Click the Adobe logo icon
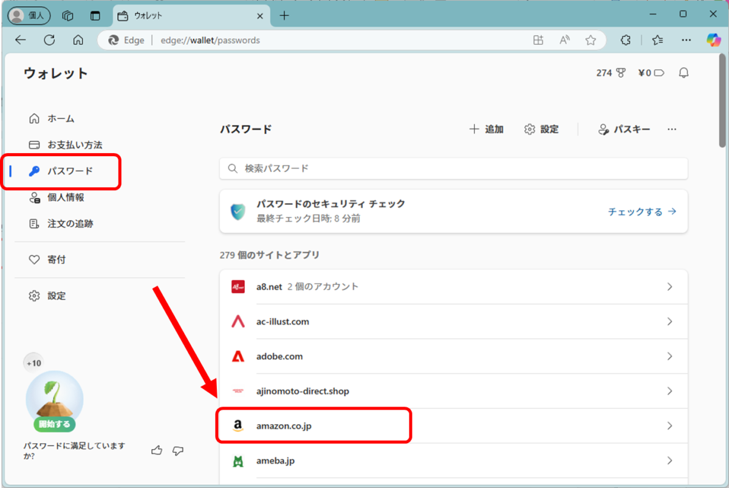 click(x=238, y=356)
